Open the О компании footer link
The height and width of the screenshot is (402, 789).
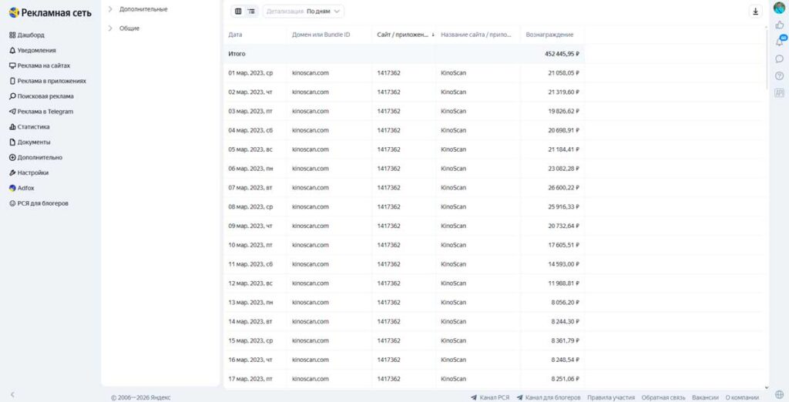click(742, 397)
